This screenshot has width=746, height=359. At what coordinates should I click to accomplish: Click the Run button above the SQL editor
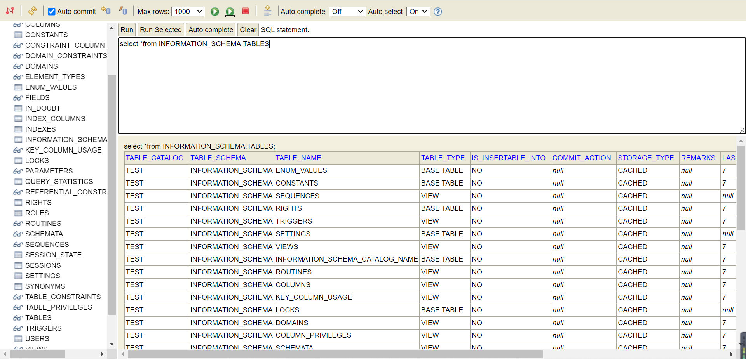[127, 30]
